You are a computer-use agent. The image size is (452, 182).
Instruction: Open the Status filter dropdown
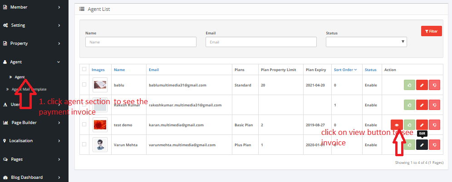(366, 42)
